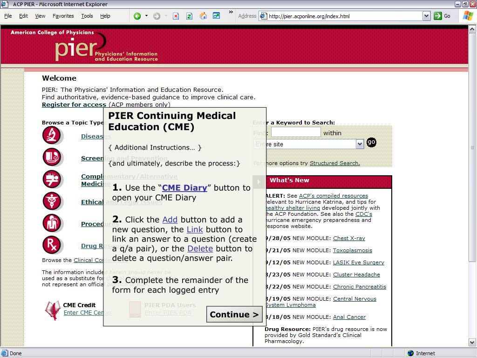Open the Cluster Headache module link
This screenshot has height=358, width=477.
coord(356,275)
